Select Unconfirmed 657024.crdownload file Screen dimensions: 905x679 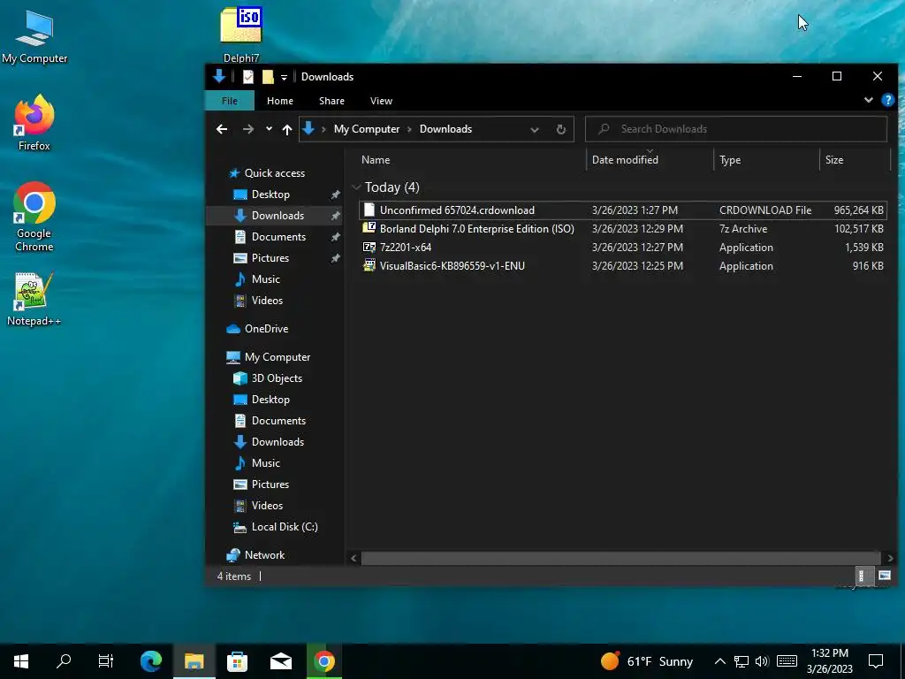(x=622, y=210)
